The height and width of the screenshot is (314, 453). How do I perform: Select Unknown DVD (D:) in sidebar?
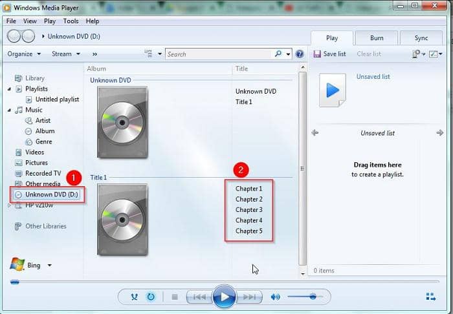tap(50, 194)
